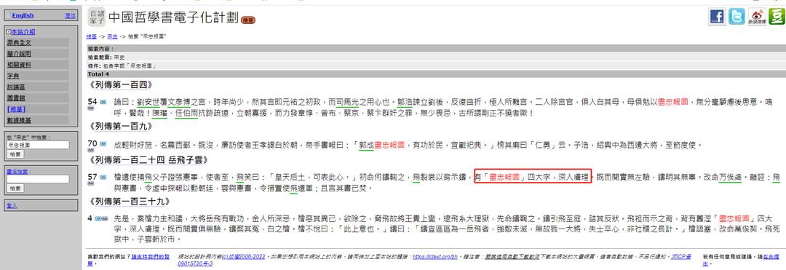Open the Twitter share icon
The width and height of the screenshot is (786, 270).
(737, 17)
